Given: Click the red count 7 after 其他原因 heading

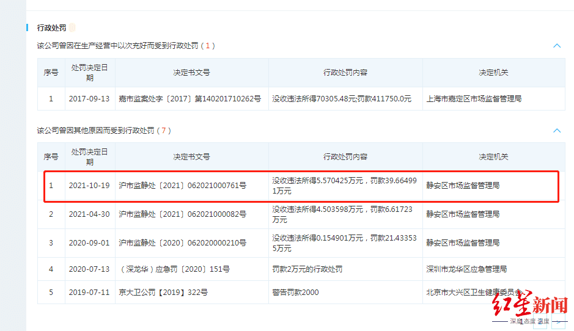Looking at the screenshot, I should point(164,131).
